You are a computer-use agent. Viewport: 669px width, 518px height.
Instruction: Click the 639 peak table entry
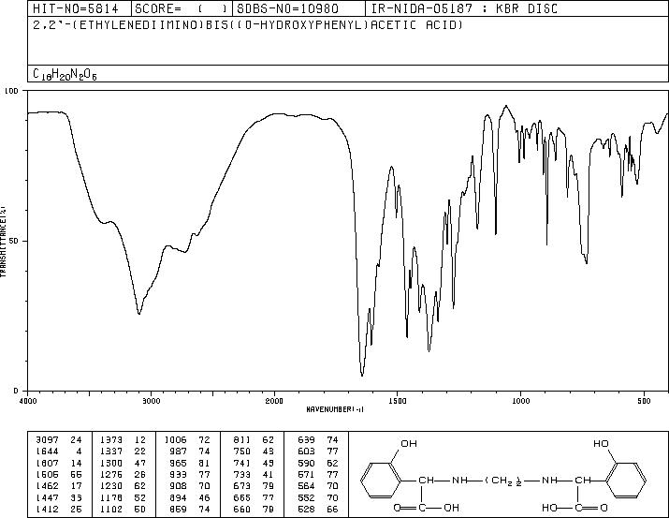click(x=318, y=440)
